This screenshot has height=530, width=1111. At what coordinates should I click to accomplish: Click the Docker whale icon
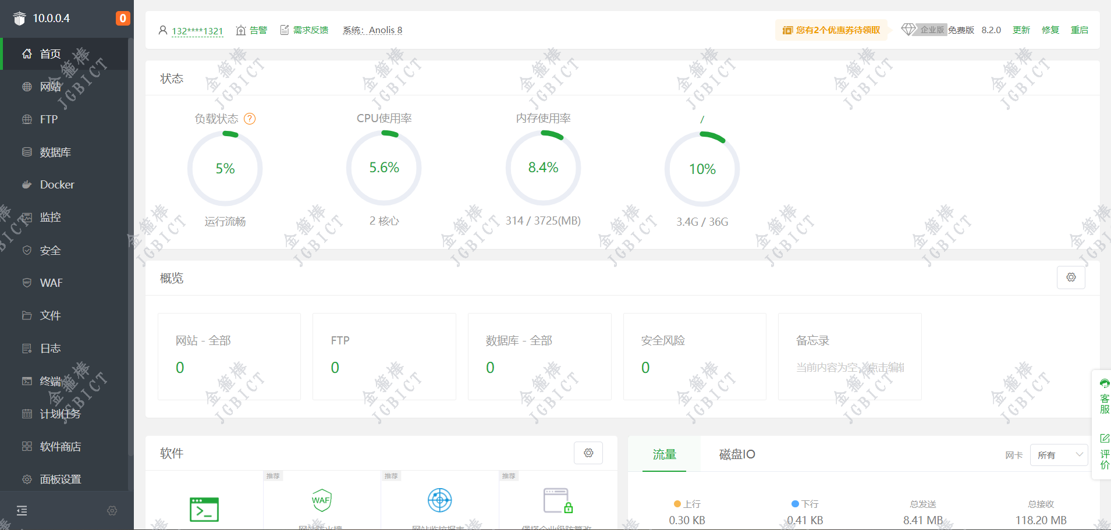point(27,184)
